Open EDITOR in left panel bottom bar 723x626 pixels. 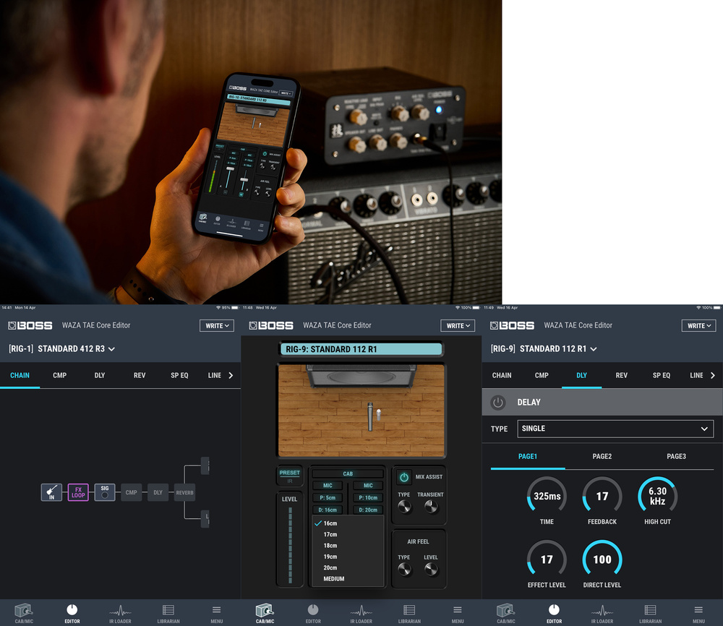72,614
